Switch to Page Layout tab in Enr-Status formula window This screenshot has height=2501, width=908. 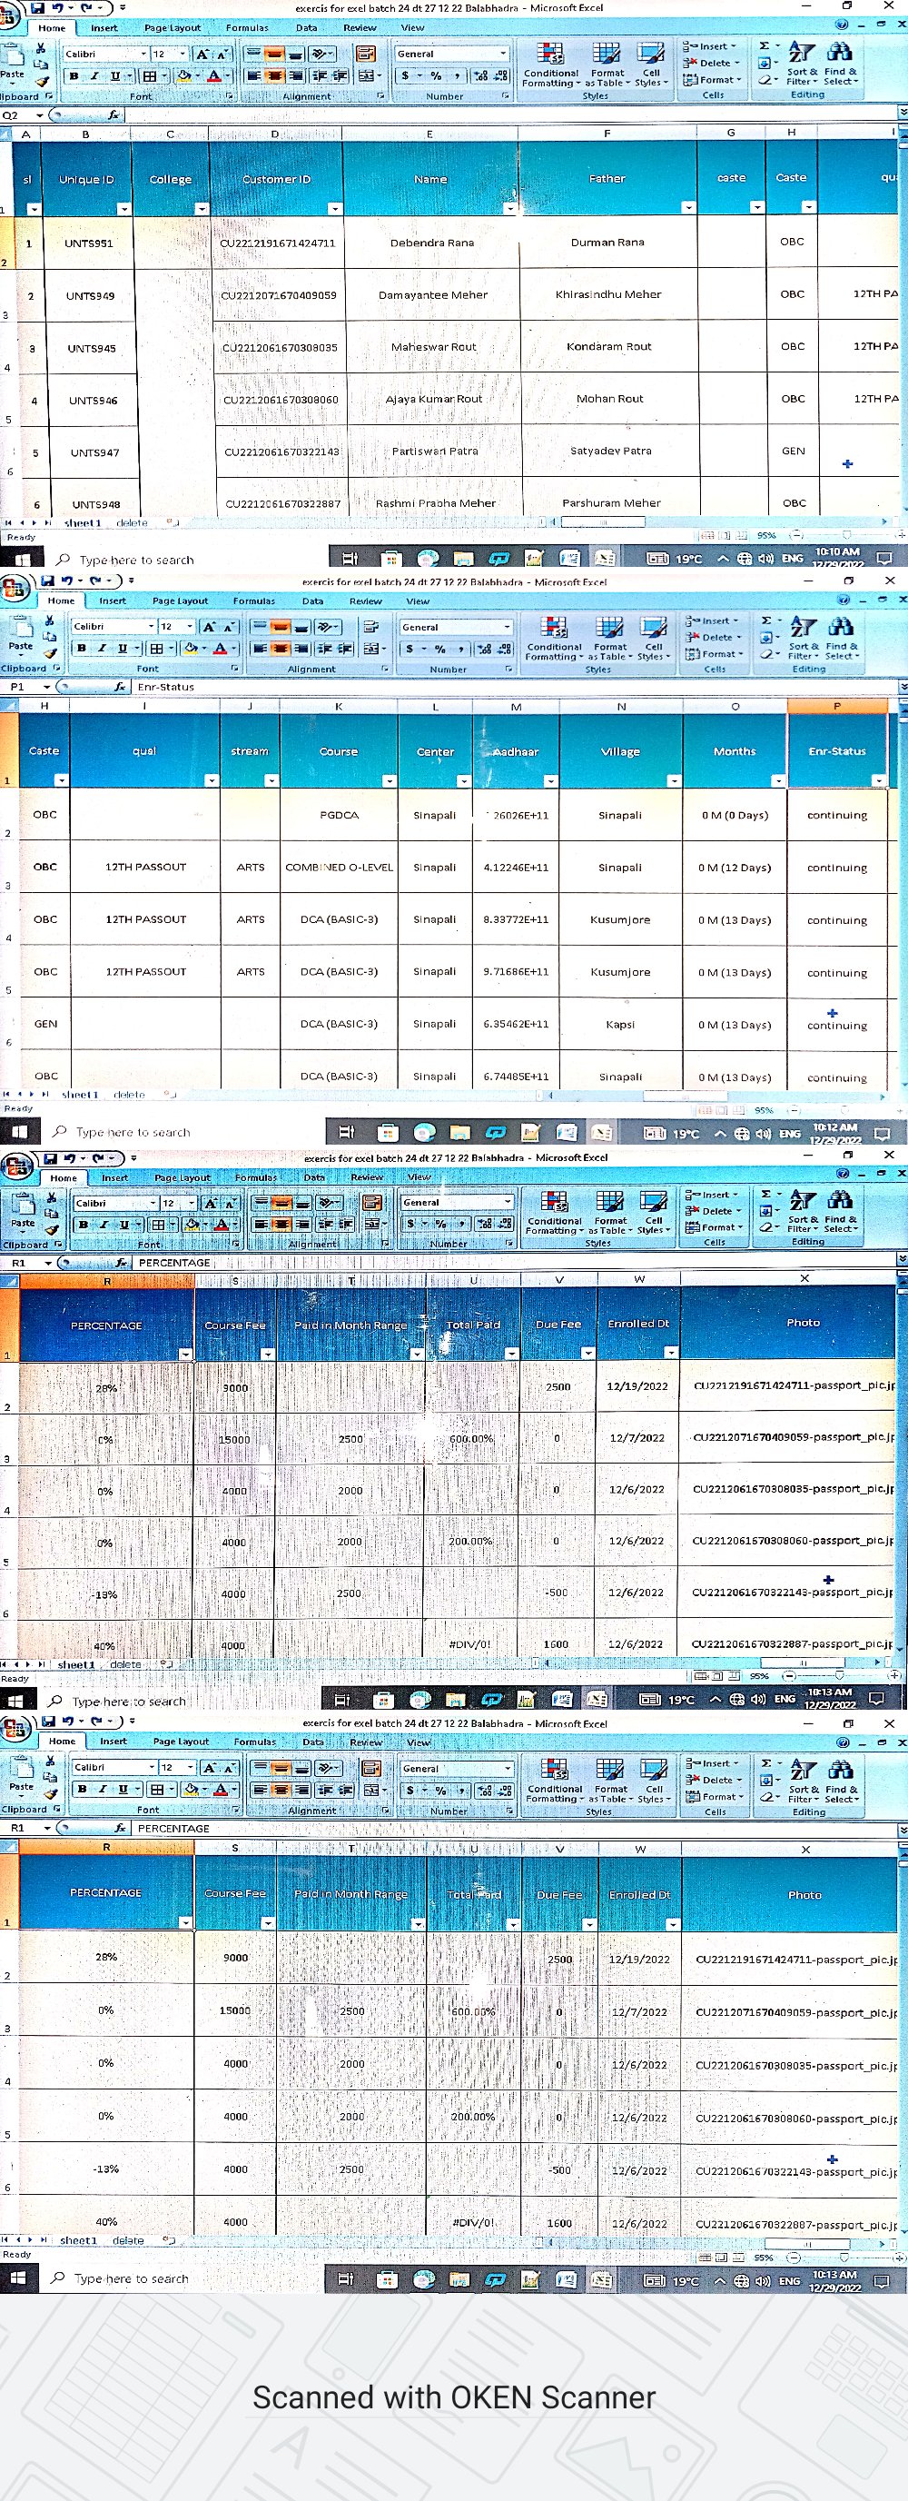180,601
